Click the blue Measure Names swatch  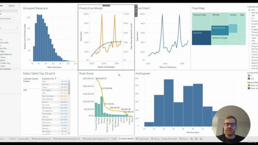(x=249, y=88)
